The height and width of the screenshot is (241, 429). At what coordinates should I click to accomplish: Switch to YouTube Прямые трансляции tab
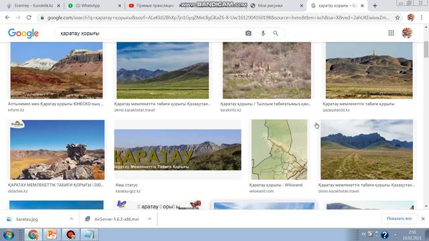[x=155, y=5]
